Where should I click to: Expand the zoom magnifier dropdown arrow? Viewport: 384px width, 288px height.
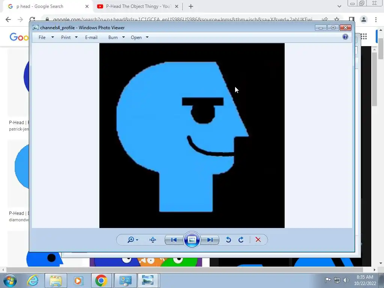point(137,240)
